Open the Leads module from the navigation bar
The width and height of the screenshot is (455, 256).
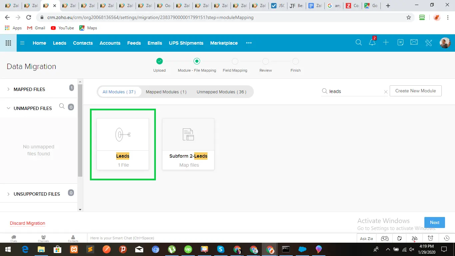pyautogui.click(x=59, y=43)
